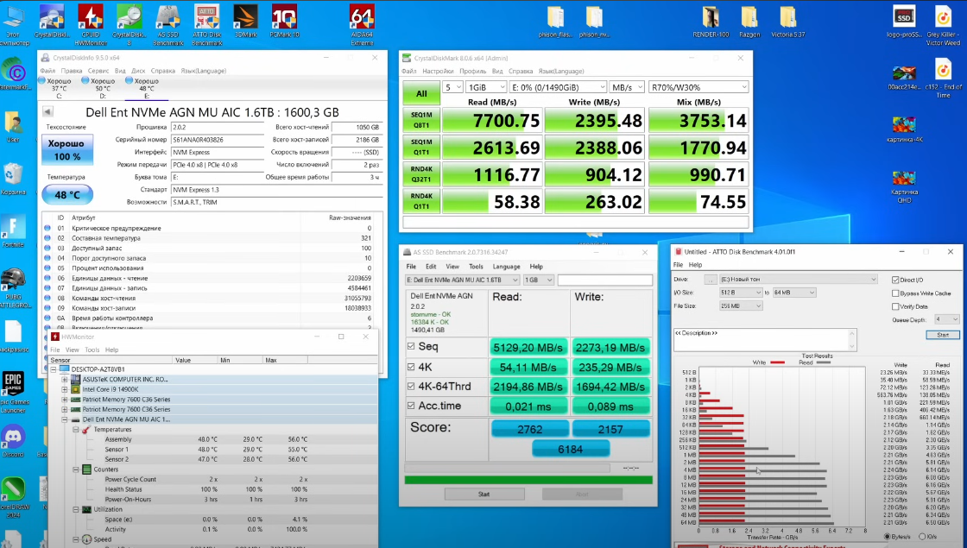Click the green All button in CrystalDiskMark
967x548 pixels.
[421, 94]
